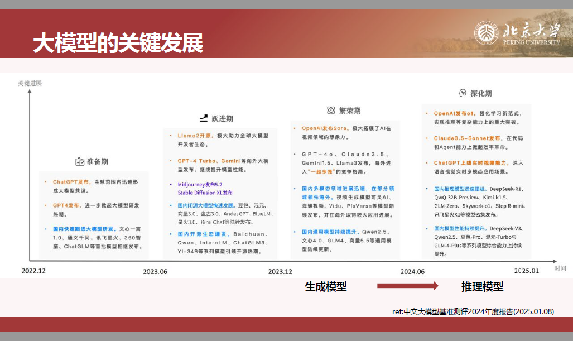Select the 2022.12 date on the timeline
This screenshot has width=573, height=341.
[33, 271]
